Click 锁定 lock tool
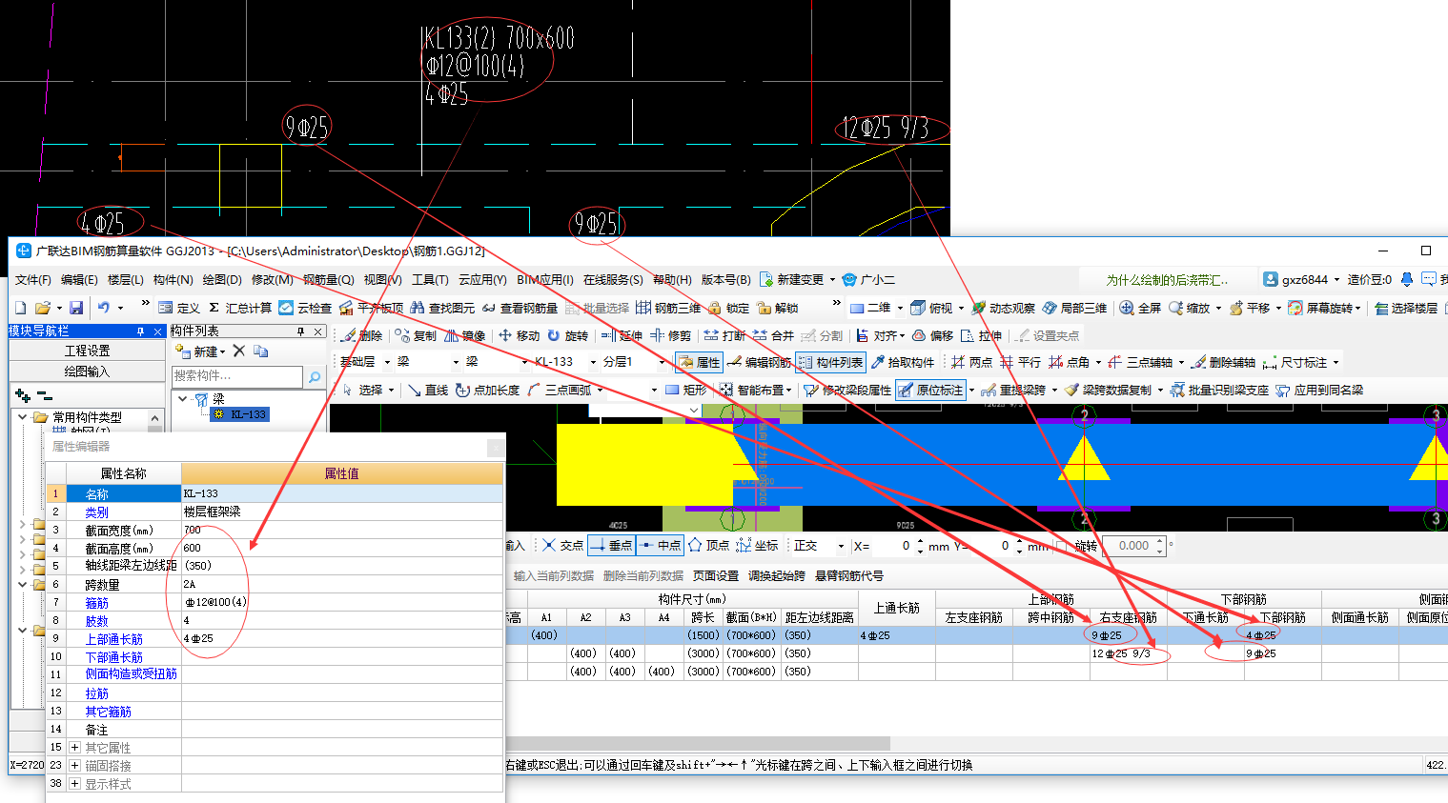Screen dimensions: 1448x803 [x=728, y=308]
